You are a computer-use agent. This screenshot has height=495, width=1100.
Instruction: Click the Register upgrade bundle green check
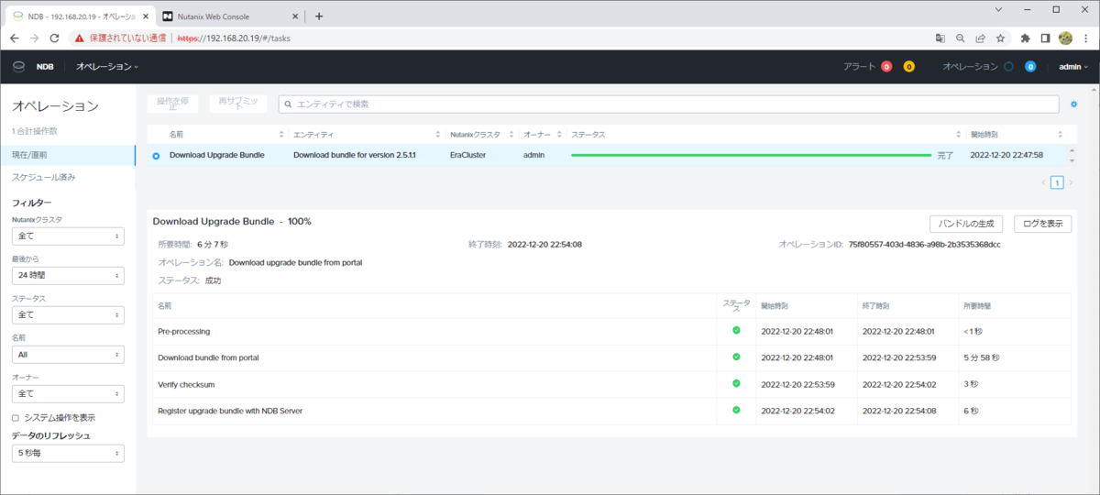click(x=736, y=410)
